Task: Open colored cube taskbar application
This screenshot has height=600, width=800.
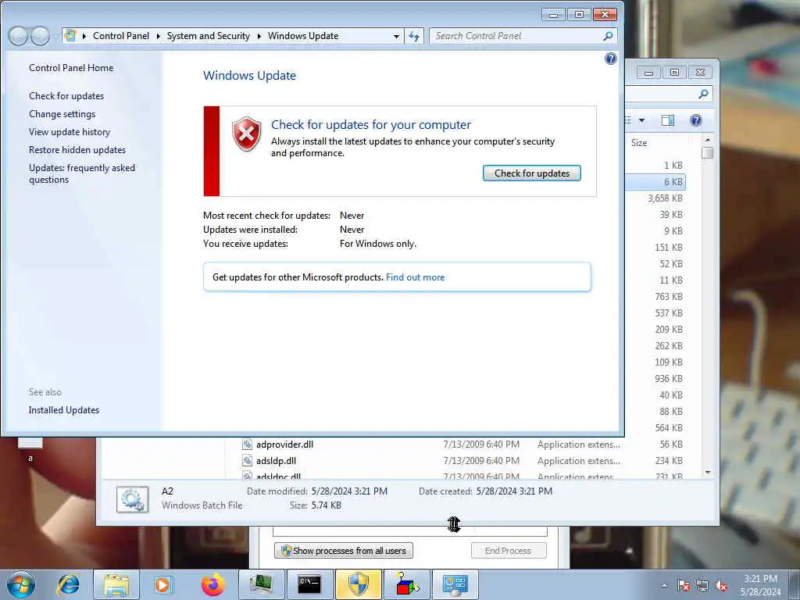Action: [406, 584]
